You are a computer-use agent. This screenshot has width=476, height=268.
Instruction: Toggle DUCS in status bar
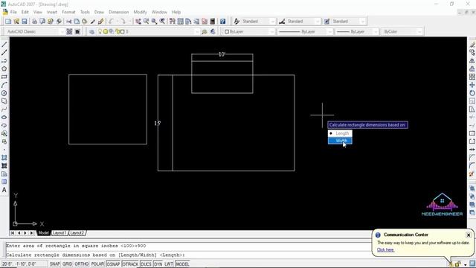[x=146, y=264]
